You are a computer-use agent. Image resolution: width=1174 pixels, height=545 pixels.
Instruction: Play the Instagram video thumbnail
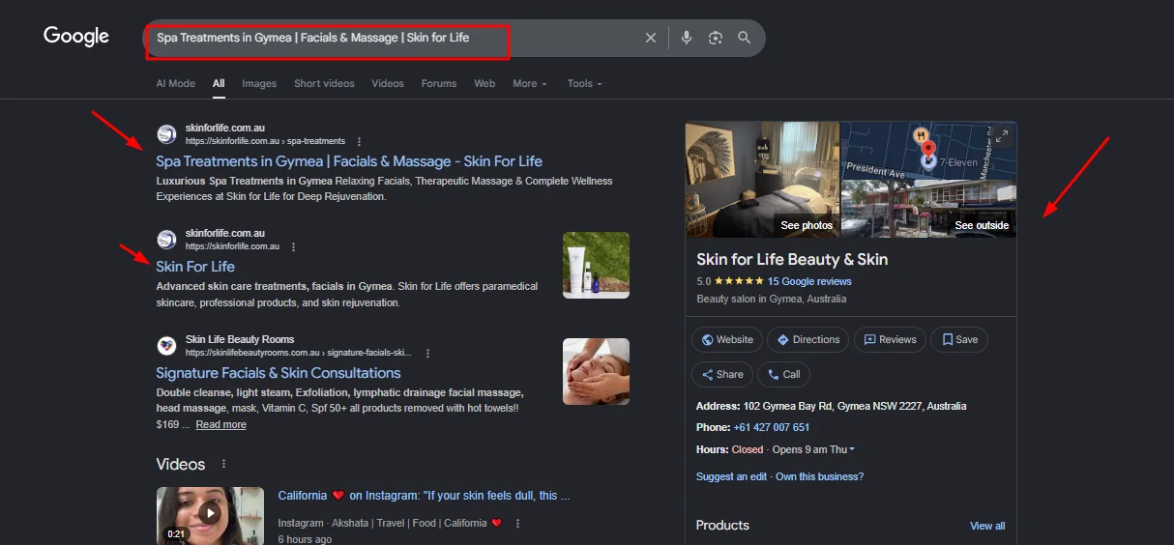tap(210, 514)
